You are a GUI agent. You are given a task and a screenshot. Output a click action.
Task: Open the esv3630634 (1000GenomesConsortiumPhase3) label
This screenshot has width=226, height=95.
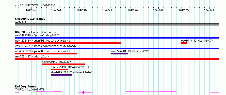tap(46, 46)
